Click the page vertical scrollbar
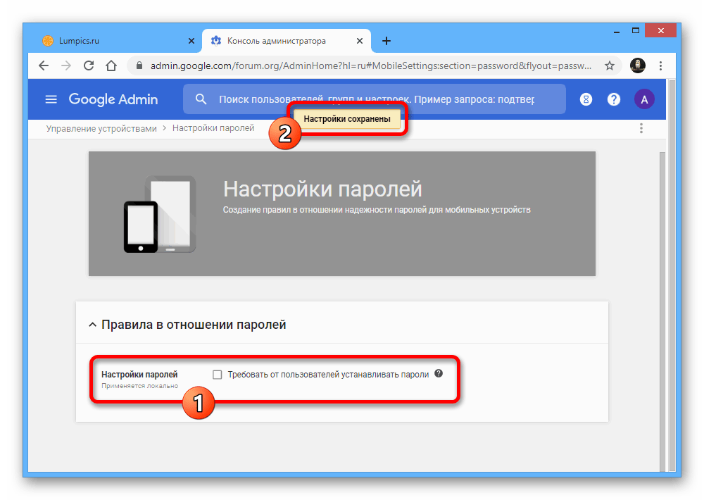This screenshot has width=704, height=500. [x=662, y=311]
